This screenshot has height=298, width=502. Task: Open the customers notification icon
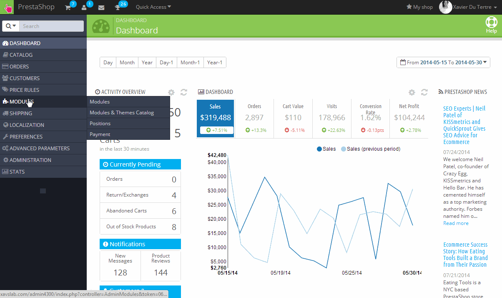click(x=84, y=8)
